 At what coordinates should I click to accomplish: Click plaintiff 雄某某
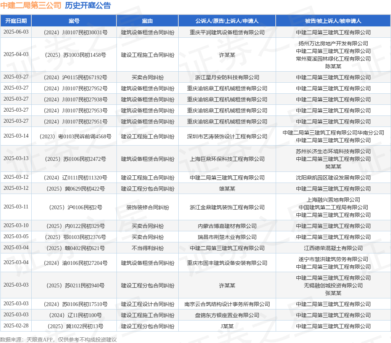[227, 189]
